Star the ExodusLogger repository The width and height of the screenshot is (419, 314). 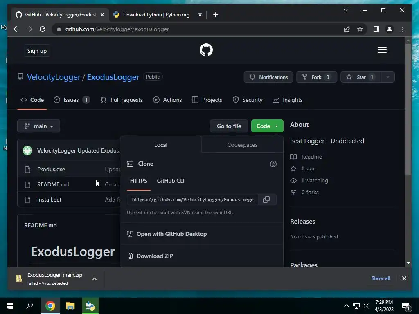(361, 77)
